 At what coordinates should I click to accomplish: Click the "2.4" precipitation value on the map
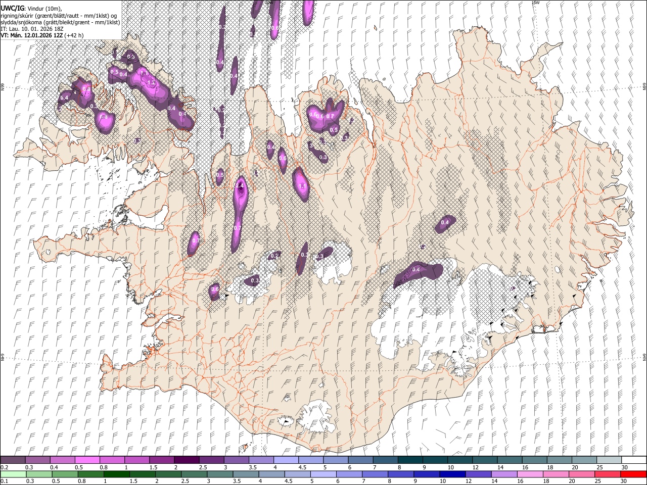[240, 186]
